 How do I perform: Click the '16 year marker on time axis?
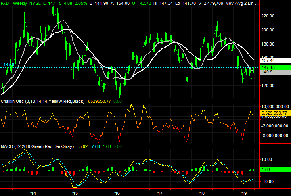click(x=117, y=192)
